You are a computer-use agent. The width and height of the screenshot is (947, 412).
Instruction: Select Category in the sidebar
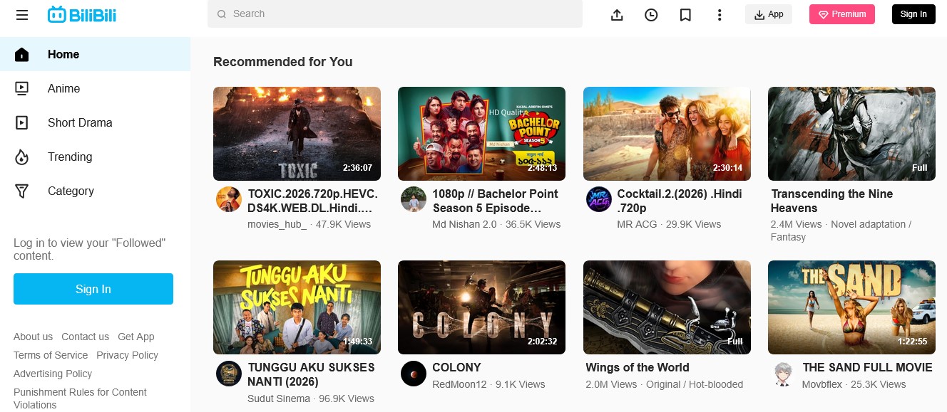click(x=96, y=191)
